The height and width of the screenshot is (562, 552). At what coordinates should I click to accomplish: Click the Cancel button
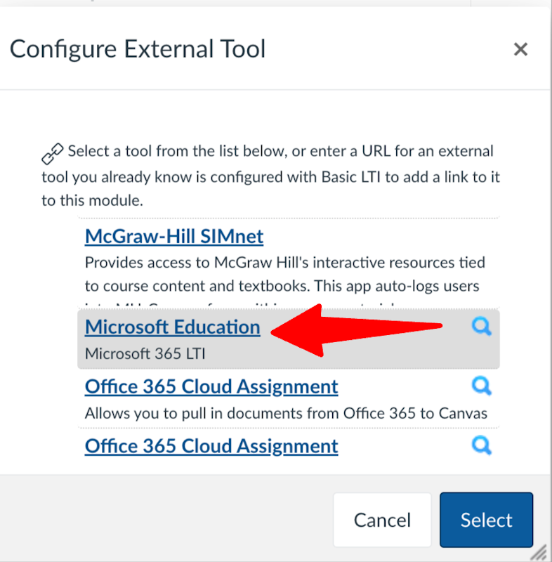[x=382, y=520]
